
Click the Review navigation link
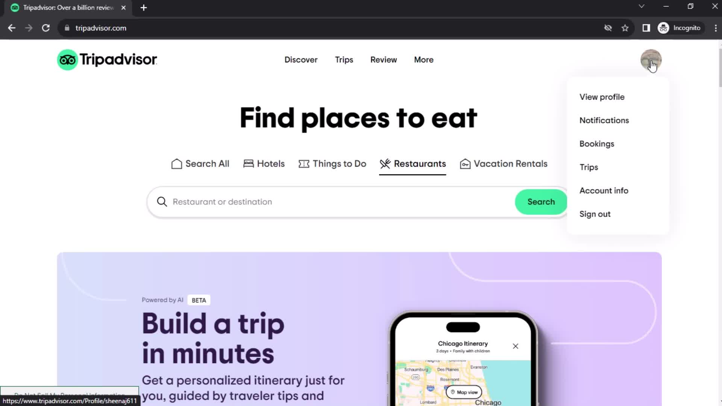[x=384, y=59]
